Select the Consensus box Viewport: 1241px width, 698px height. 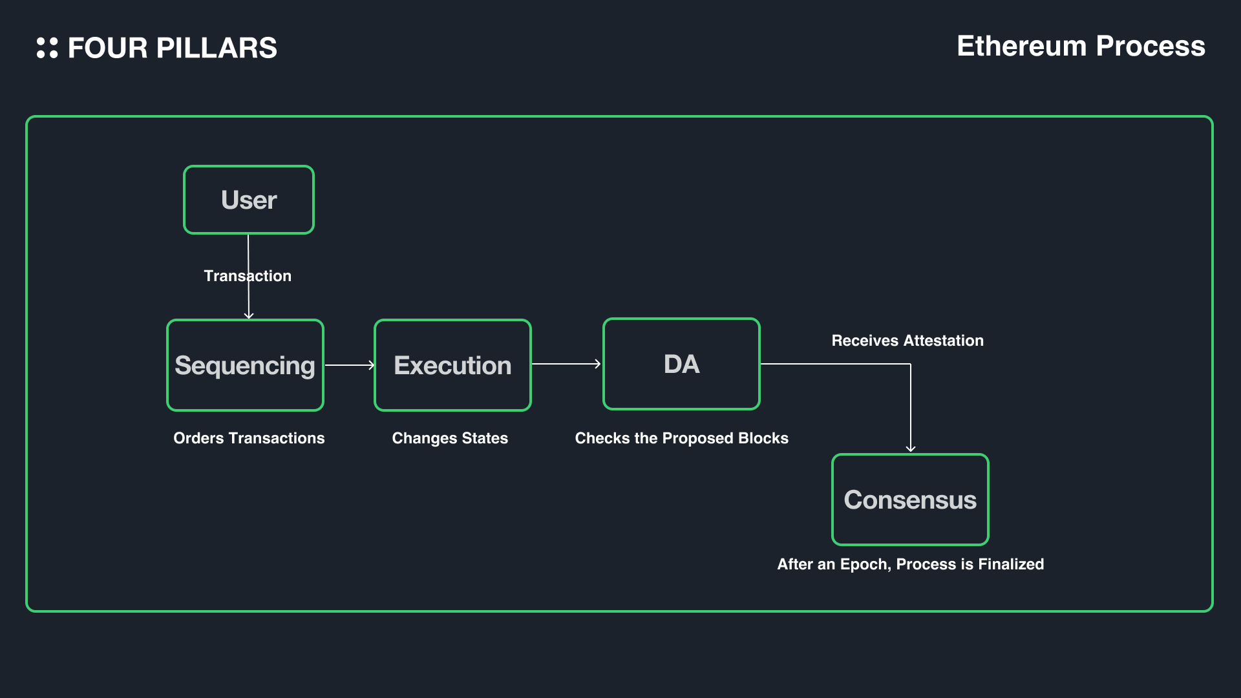click(910, 500)
